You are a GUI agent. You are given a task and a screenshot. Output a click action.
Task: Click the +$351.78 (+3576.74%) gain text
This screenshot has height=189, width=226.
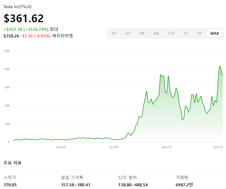point(26,29)
